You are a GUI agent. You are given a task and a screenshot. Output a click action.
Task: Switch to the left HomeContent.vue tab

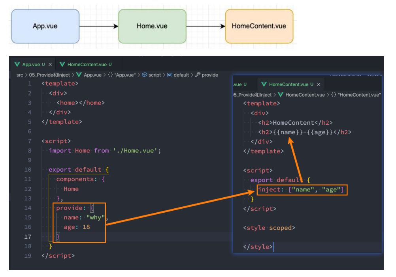coord(87,64)
